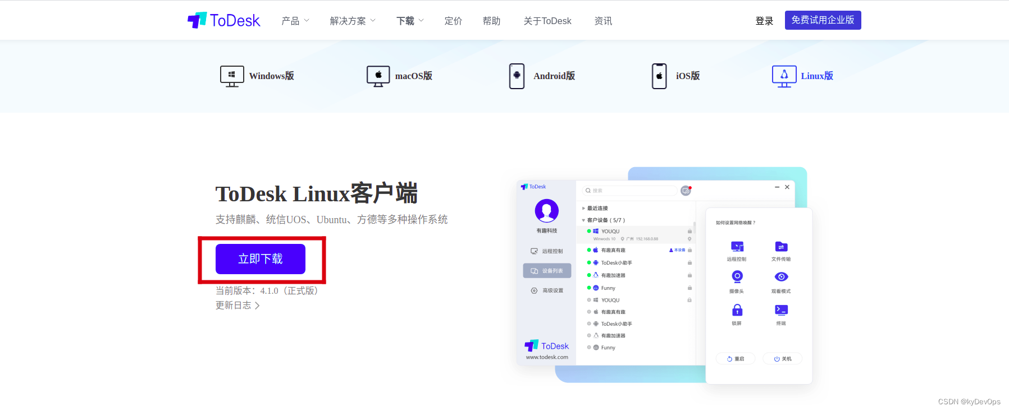Expand the 产品 dropdown menu
1009x411 pixels.
tap(295, 21)
